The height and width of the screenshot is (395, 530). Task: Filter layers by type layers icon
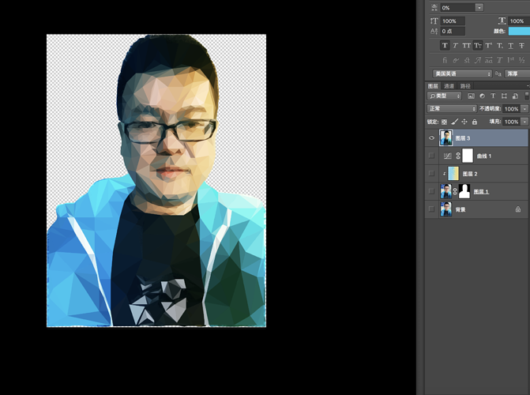[x=493, y=96]
